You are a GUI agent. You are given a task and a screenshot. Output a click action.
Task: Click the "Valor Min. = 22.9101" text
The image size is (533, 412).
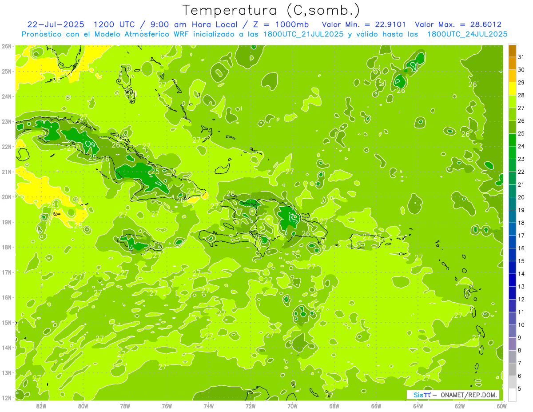[x=364, y=24]
